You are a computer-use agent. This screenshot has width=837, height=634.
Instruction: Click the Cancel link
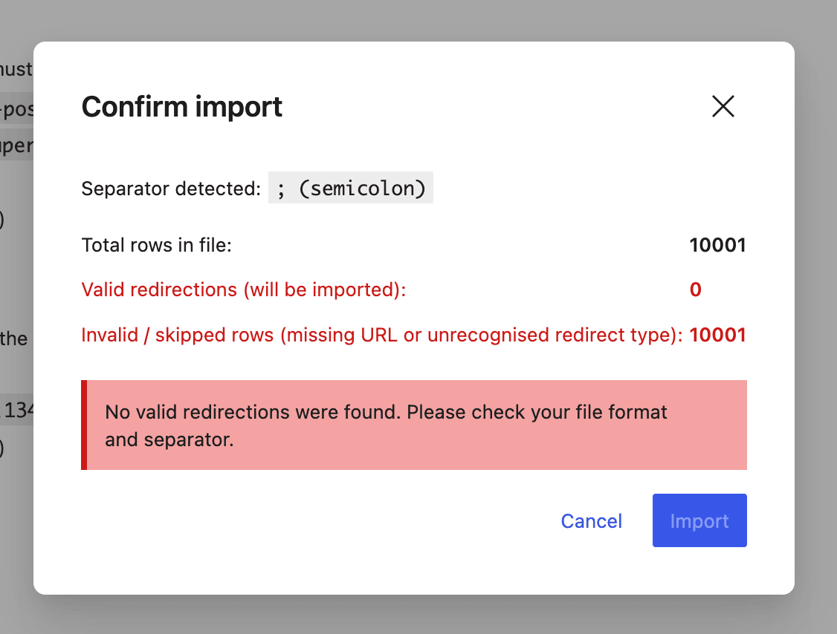click(x=591, y=520)
